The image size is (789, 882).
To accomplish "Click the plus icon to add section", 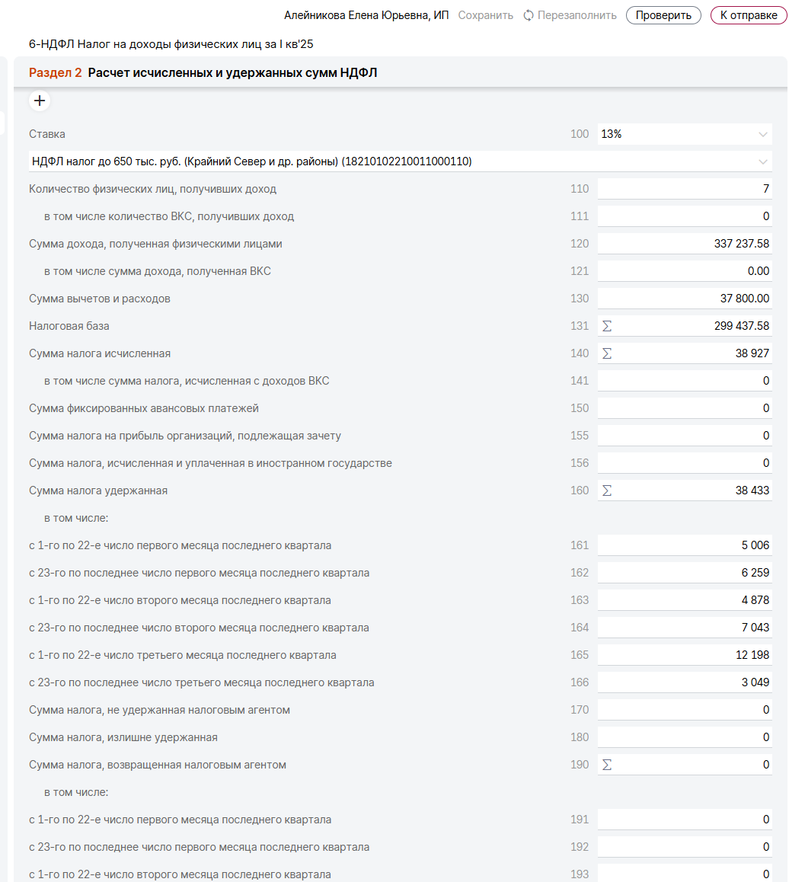I will [40, 101].
